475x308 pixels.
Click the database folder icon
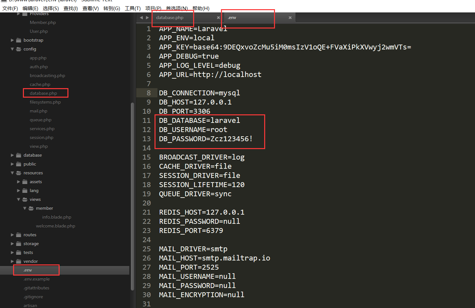pos(19,155)
